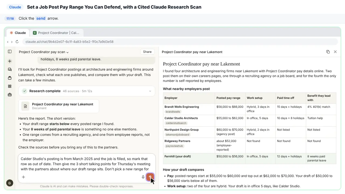Screen dimensions: 345x194
Task: Start a new chat with plus icon
Action: [10, 61]
